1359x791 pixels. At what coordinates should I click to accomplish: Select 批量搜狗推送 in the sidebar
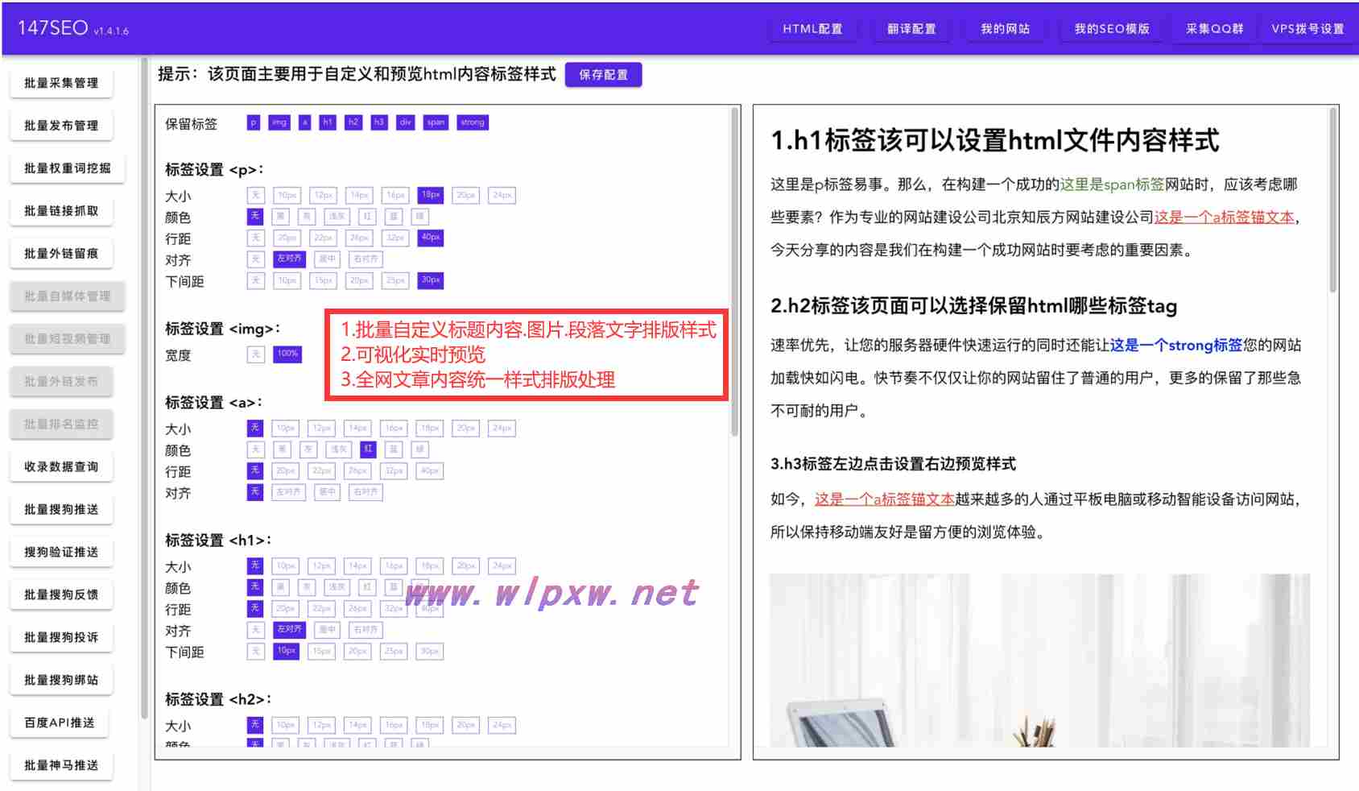coord(61,510)
